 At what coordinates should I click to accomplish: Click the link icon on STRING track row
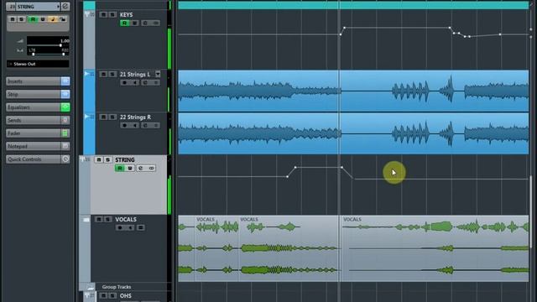pos(151,168)
